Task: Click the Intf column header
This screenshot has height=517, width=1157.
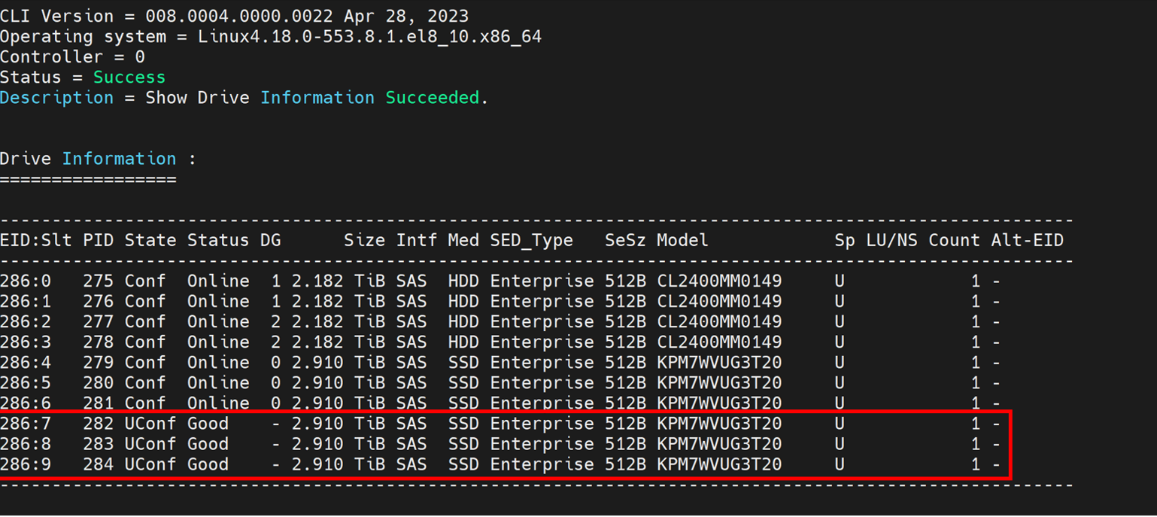Action: click(411, 240)
